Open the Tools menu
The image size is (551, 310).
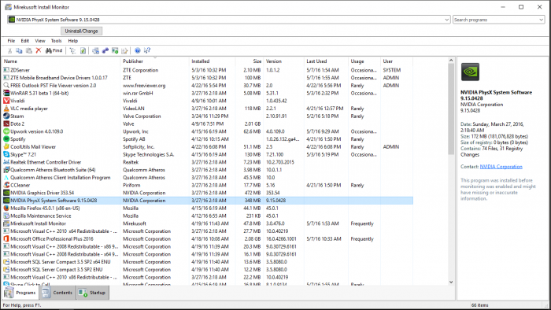coord(56,41)
